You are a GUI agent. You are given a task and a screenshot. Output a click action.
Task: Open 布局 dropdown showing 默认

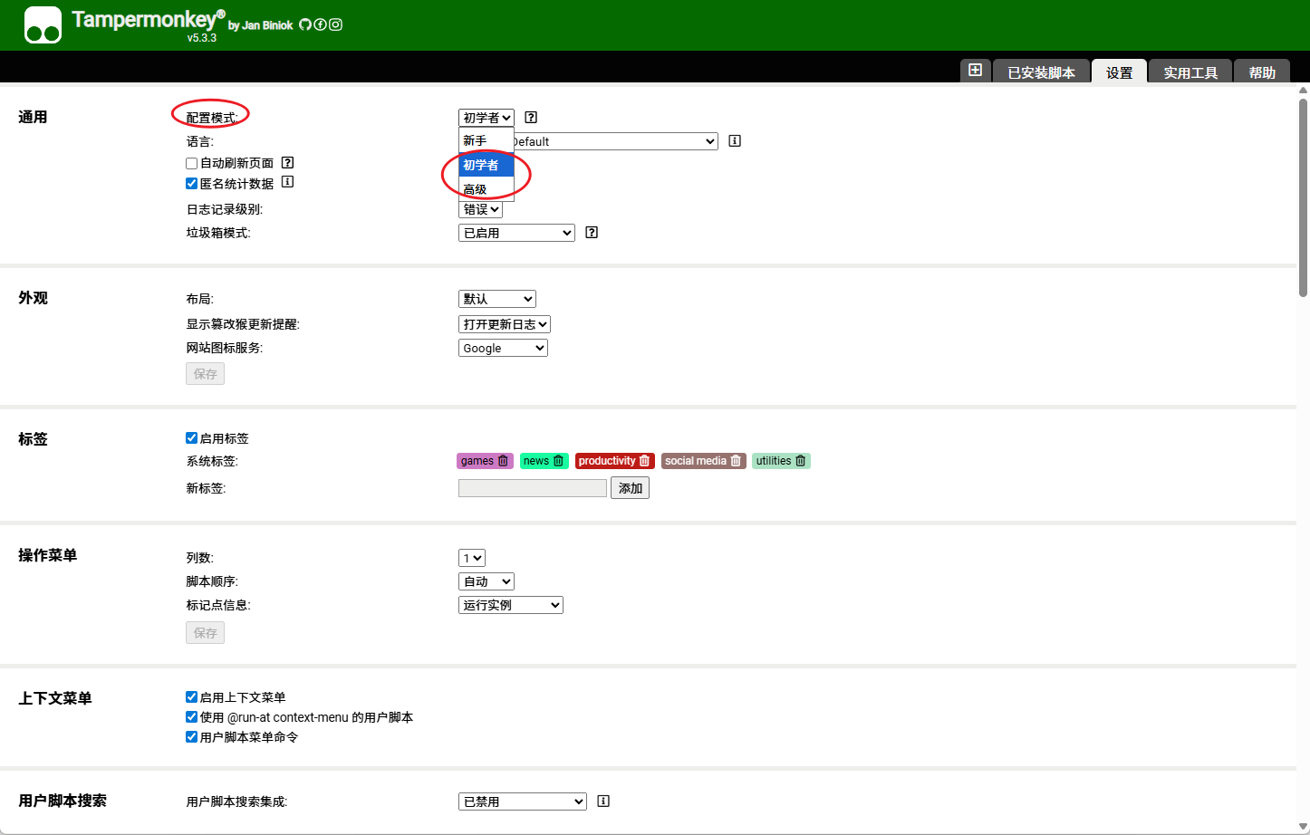497,299
